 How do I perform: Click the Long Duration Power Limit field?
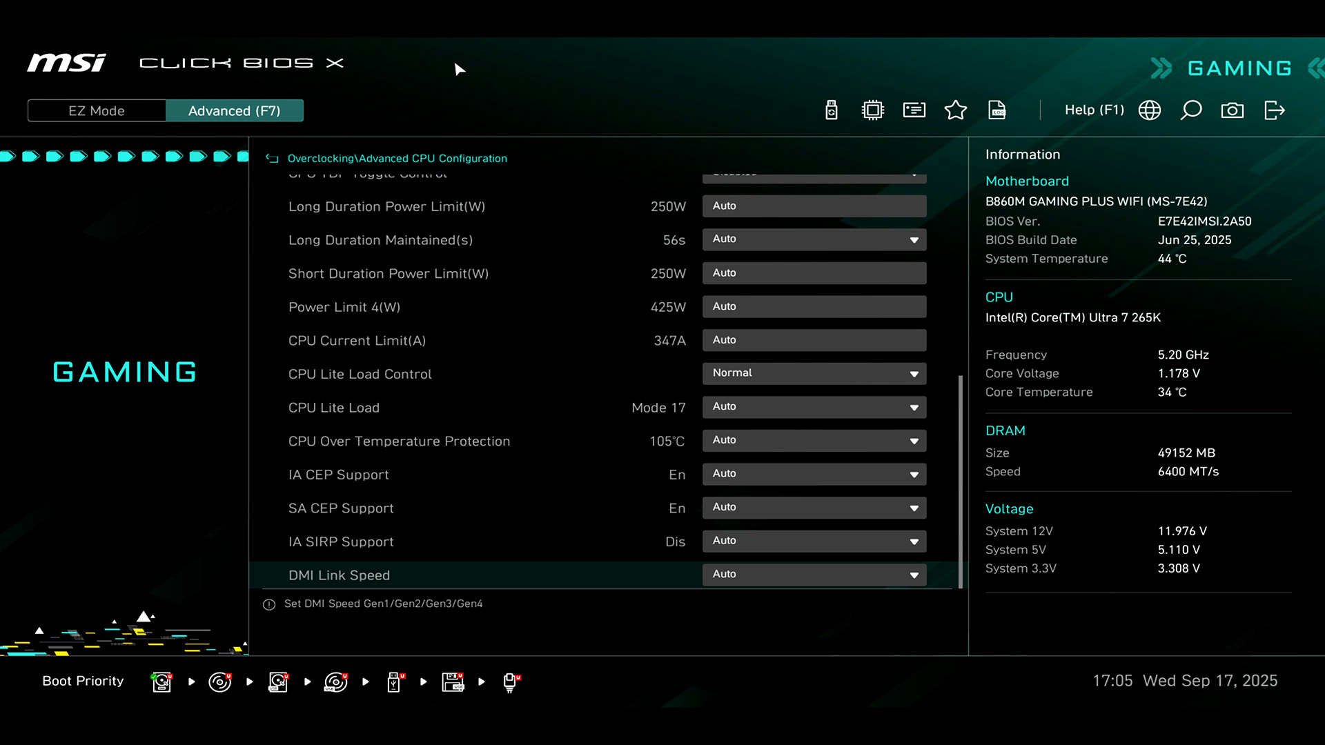pos(814,206)
